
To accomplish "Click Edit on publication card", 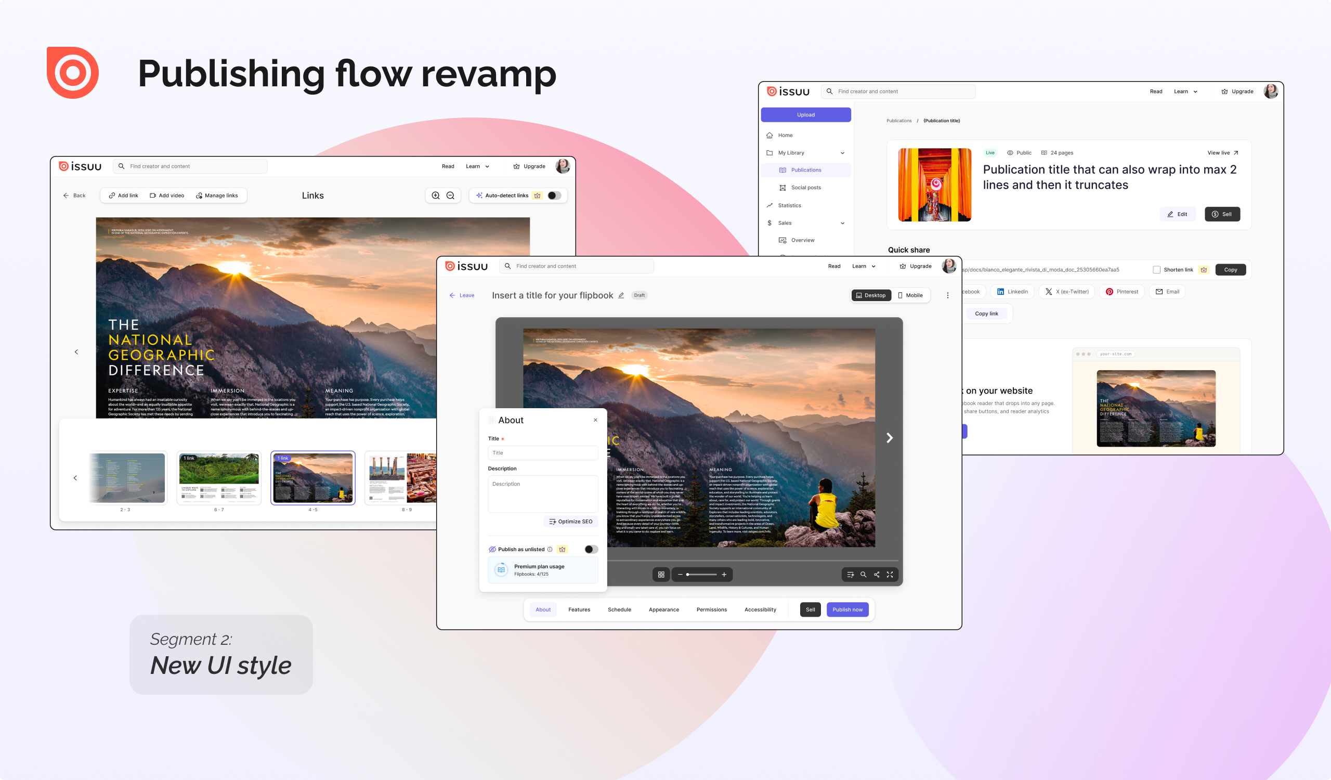I will 1177,214.
